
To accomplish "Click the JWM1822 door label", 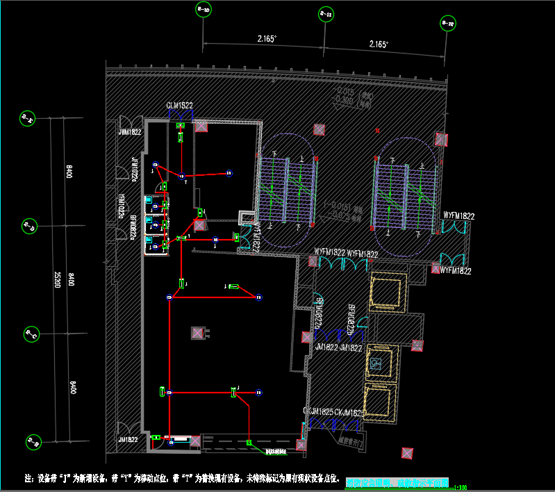I will [x=130, y=132].
